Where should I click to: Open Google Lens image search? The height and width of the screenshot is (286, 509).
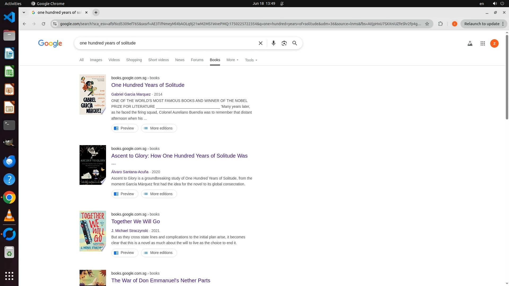point(284,43)
